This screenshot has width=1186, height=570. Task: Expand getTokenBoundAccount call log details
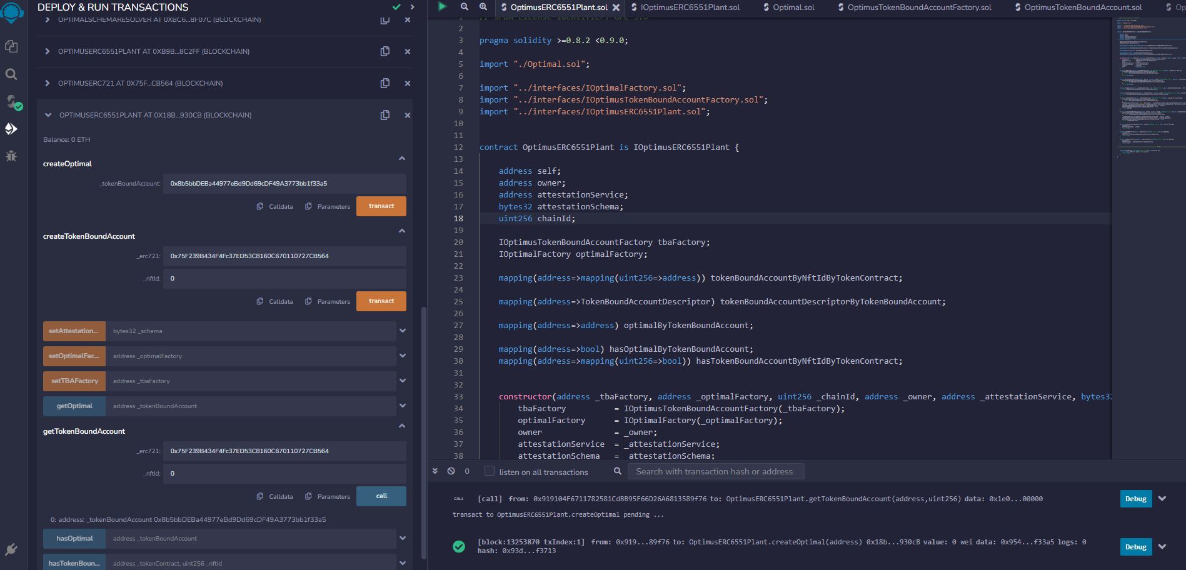1162,499
